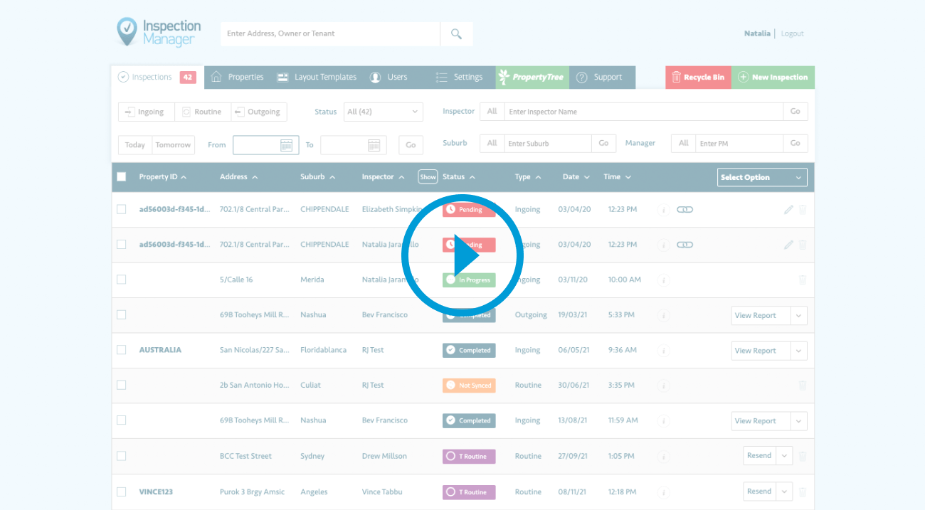Viewport: 925px width, 510px height.
Task: Delete the 2b San Antonio inspection
Action: click(x=803, y=386)
